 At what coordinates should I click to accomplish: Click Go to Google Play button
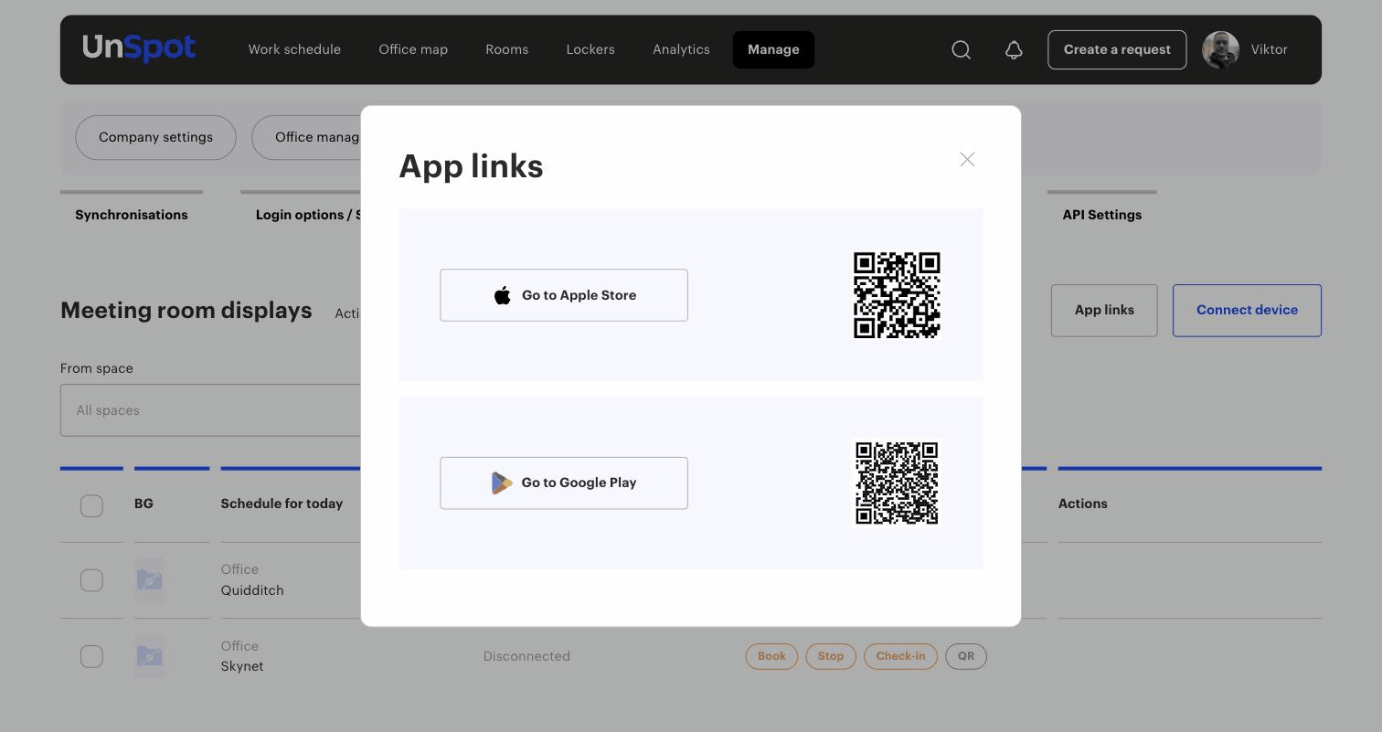coord(564,483)
